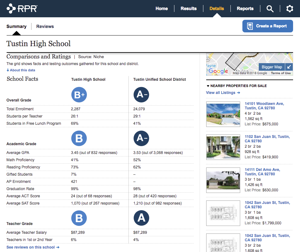Click the Students per Teacher value 26:1
300x252 pixels.
click(x=74, y=116)
